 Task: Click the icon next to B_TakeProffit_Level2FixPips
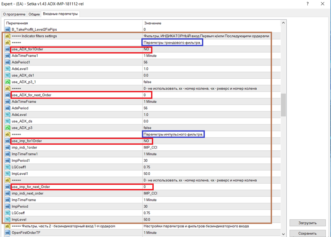click(8, 29)
